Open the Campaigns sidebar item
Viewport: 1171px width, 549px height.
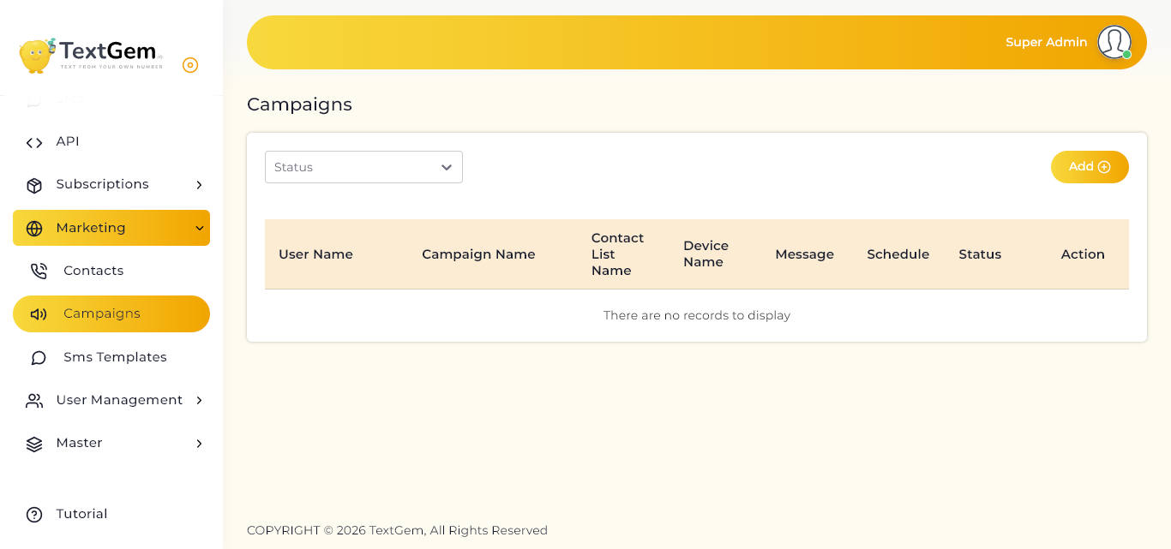(x=111, y=313)
